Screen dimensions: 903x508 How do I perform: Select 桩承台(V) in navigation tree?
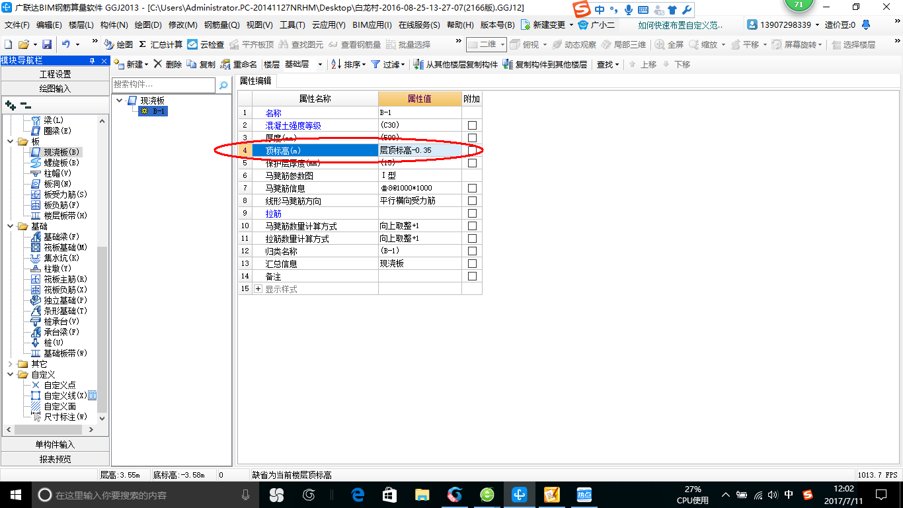point(61,321)
